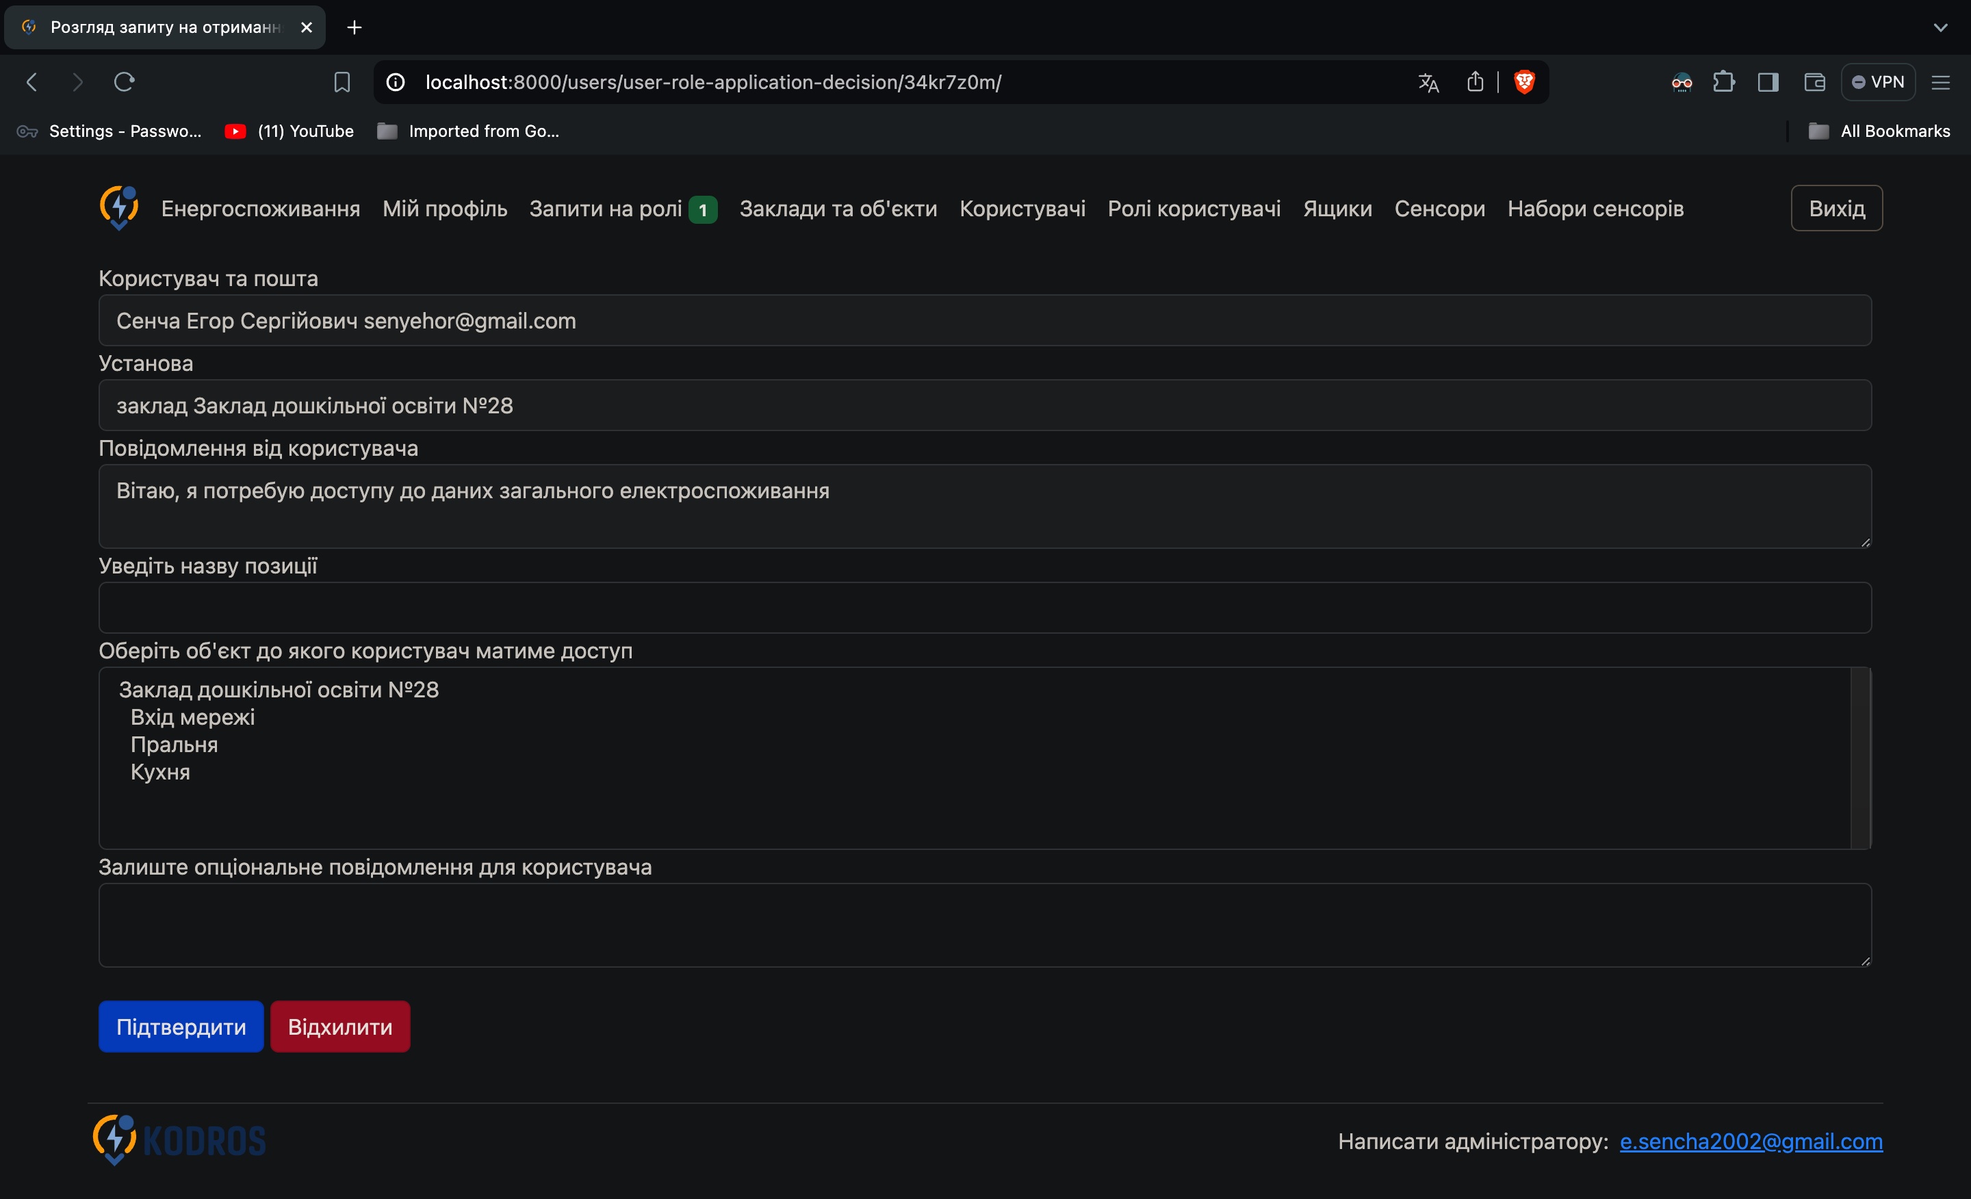The height and width of the screenshot is (1199, 1971).
Task: Toggle the browser sidebar panel icon
Action: tap(1768, 82)
